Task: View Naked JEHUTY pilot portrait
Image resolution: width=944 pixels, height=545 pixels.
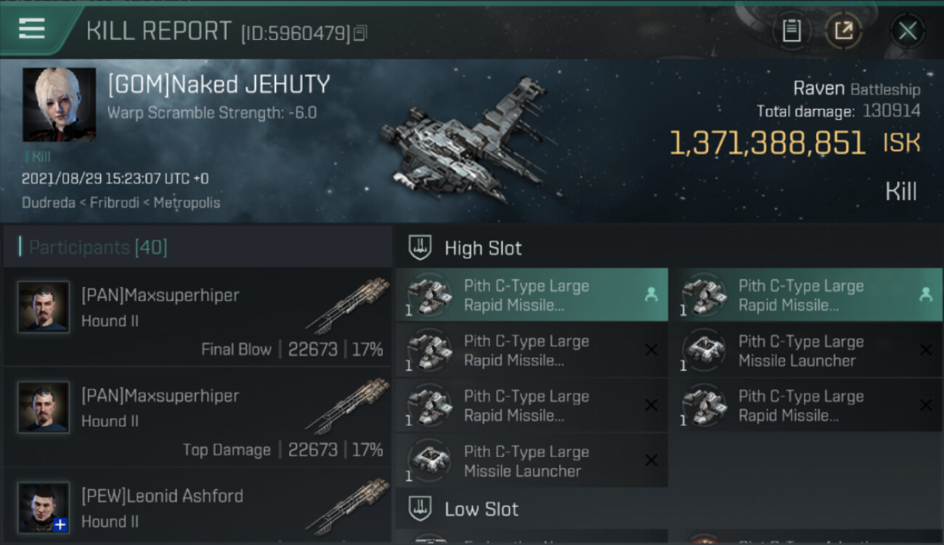Action: tap(59, 105)
